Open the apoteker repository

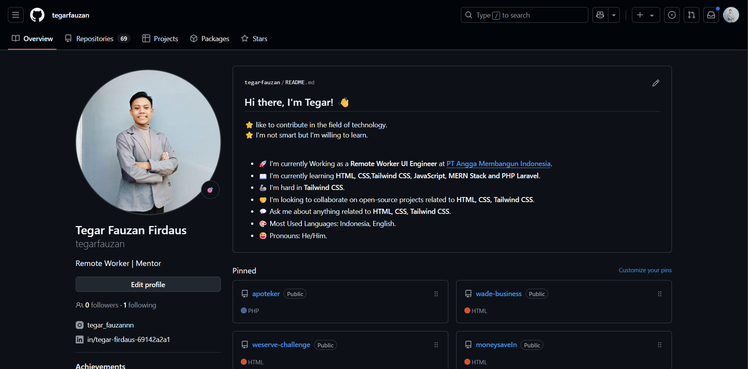pyautogui.click(x=266, y=294)
